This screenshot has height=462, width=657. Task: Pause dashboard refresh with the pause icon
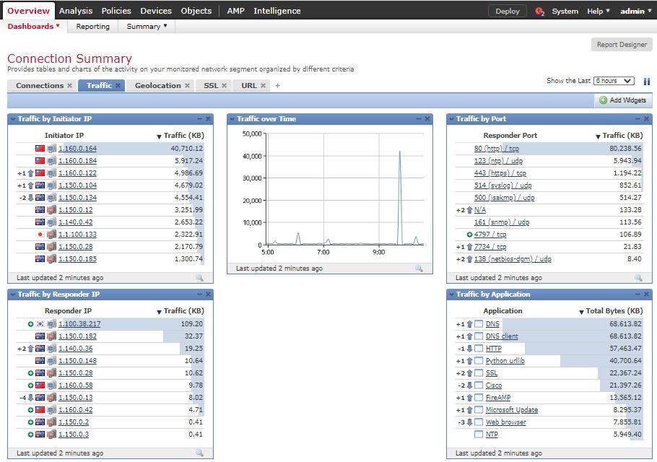(647, 82)
